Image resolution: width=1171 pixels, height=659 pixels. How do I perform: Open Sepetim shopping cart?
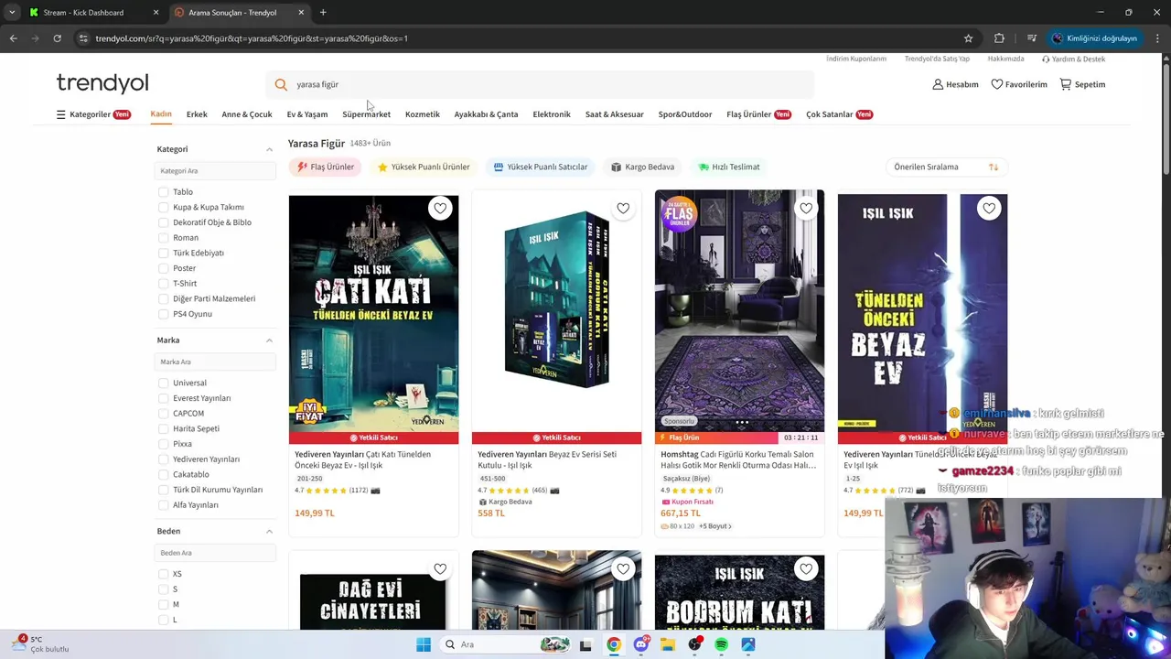(x=1082, y=84)
